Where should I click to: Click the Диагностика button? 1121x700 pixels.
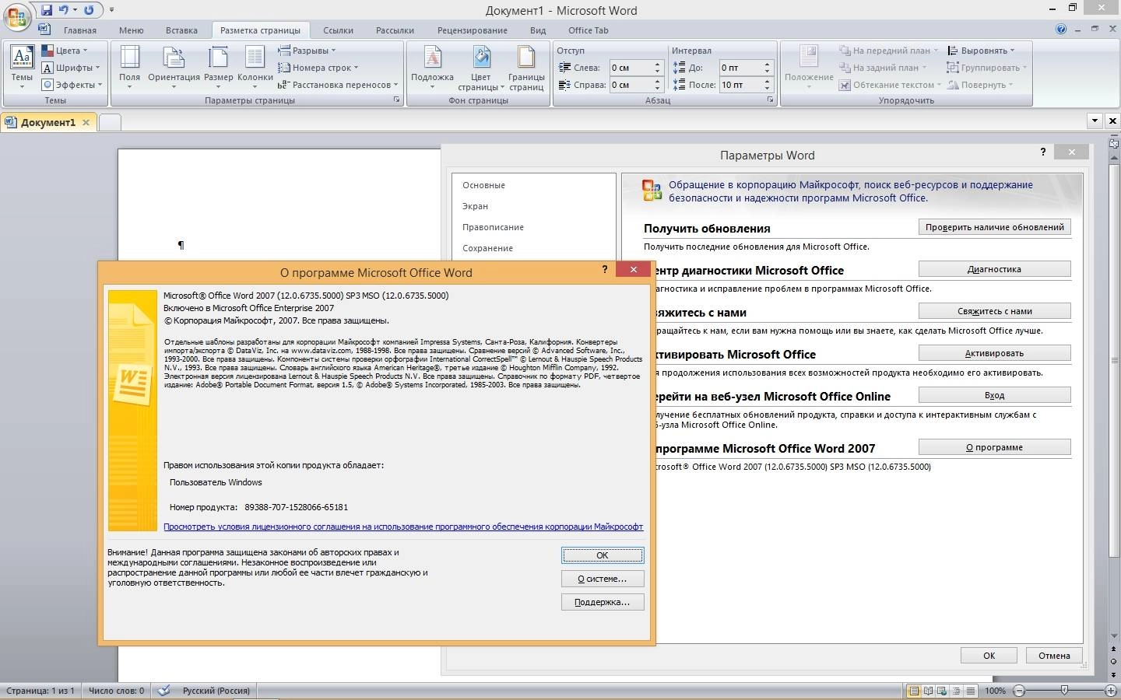pyautogui.click(x=995, y=269)
